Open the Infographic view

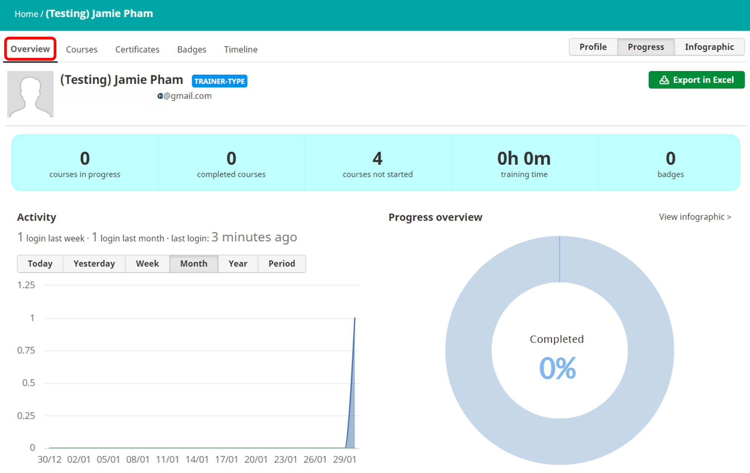[709, 47]
